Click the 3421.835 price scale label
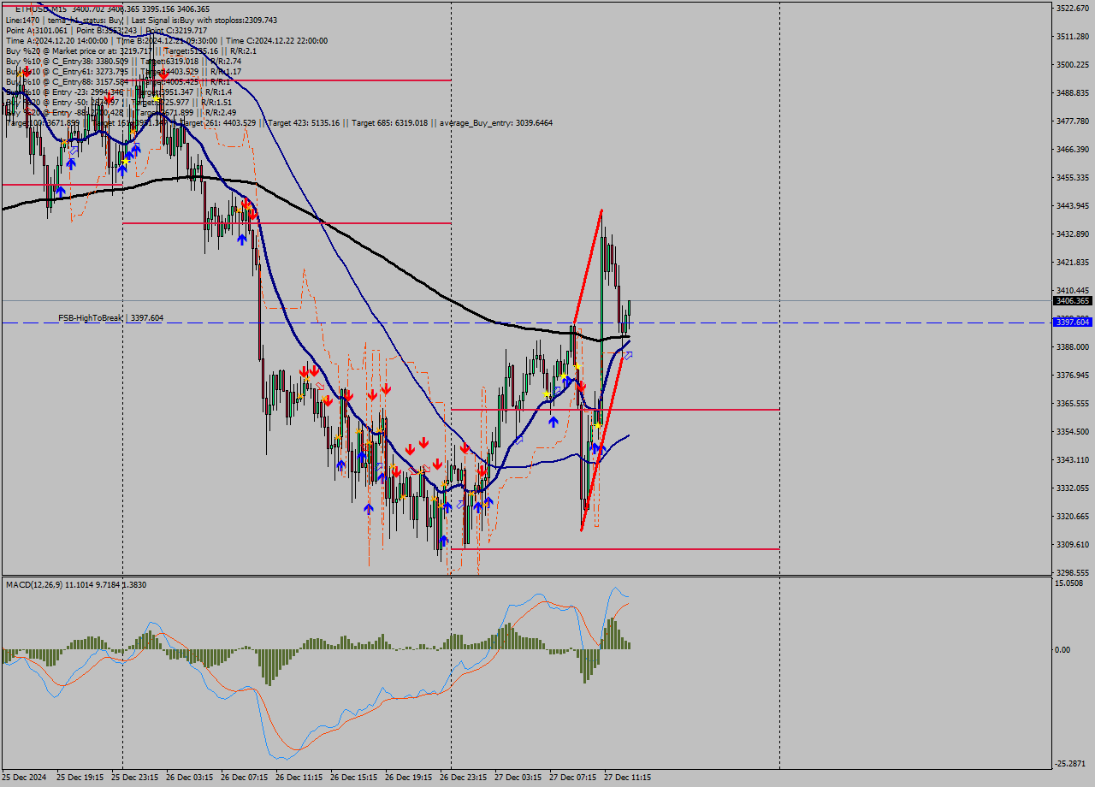Screen dimensions: 1095x787 pyautogui.click(x=1073, y=263)
